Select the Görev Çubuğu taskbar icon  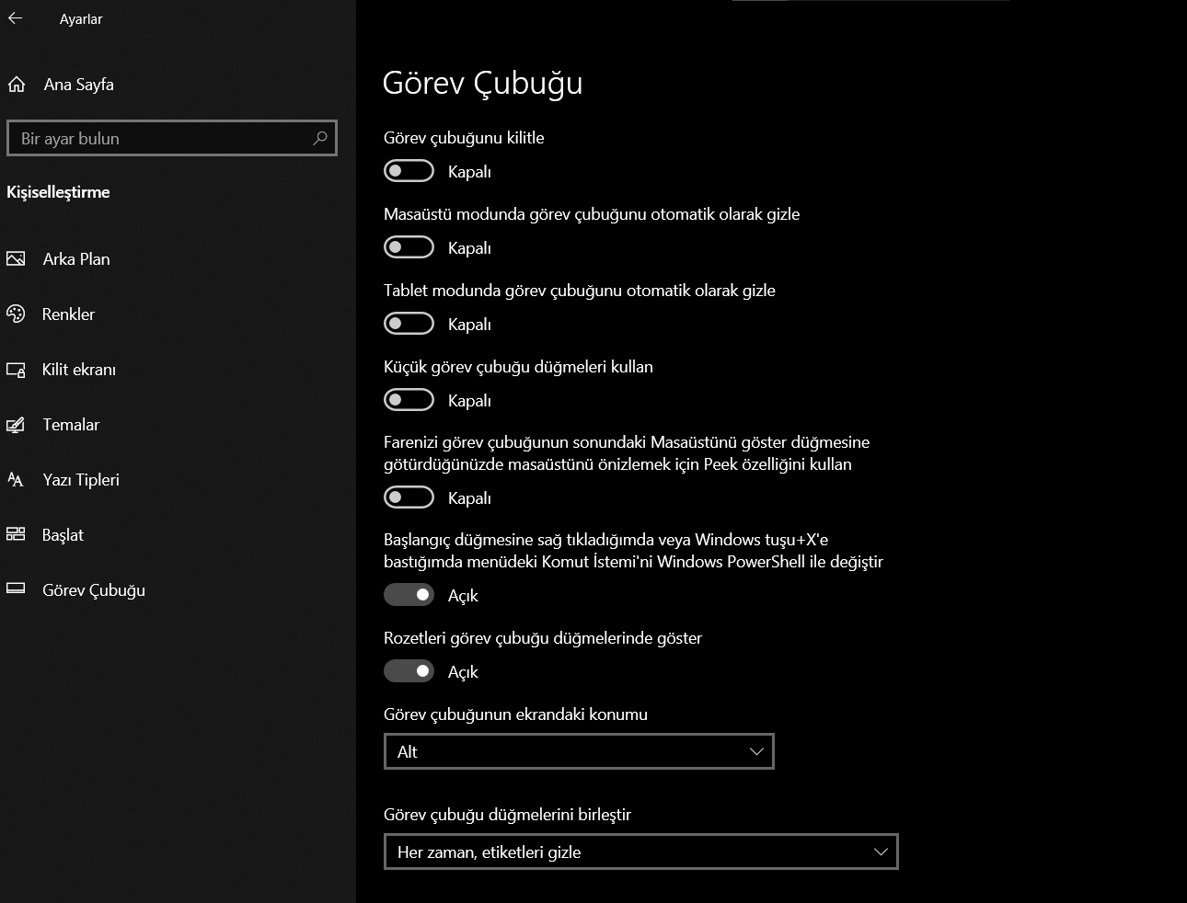point(17,589)
